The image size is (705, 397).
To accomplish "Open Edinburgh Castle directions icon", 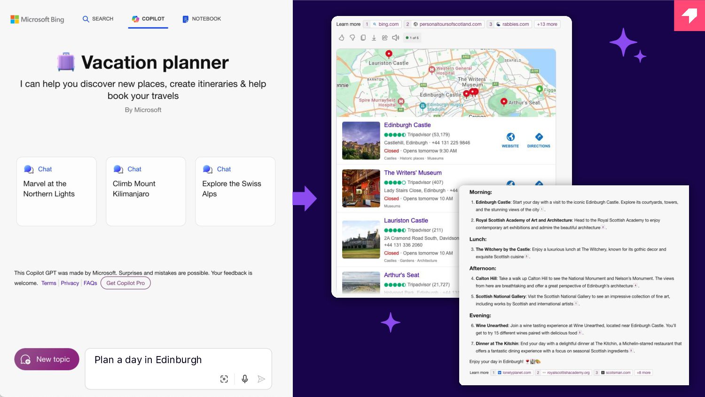I will [539, 140].
